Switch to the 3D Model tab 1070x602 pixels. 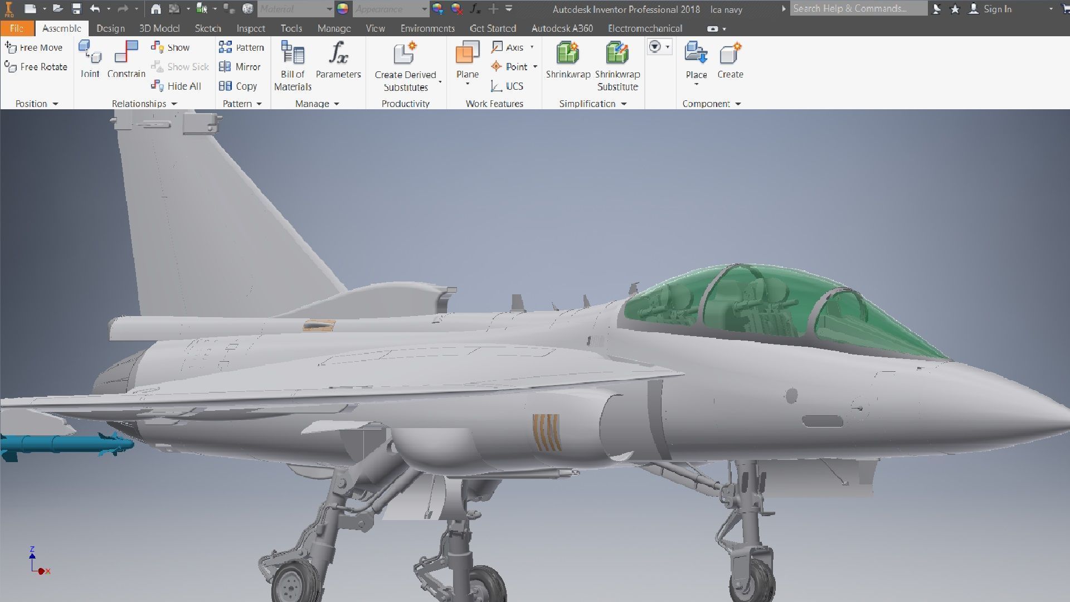pyautogui.click(x=159, y=28)
